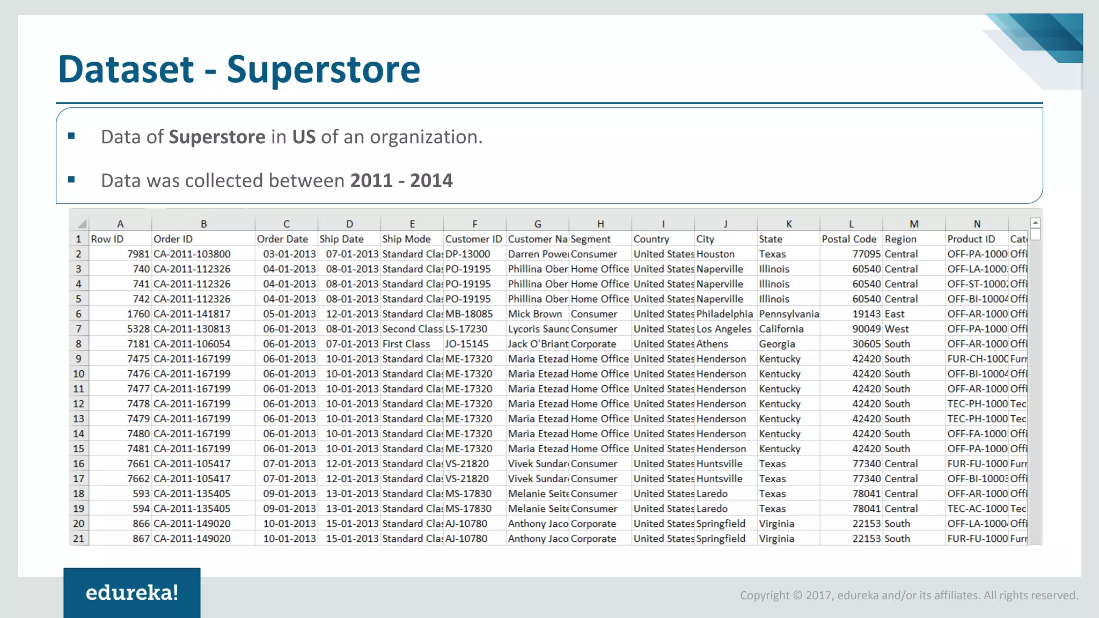The height and width of the screenshot is (618, 1099).
Task: Click postal code cell '90049'
Action: 852,329
